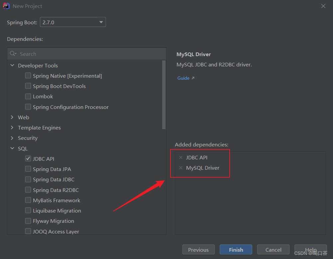
Task: Click the Template Engines label
Action: (39, 128)
